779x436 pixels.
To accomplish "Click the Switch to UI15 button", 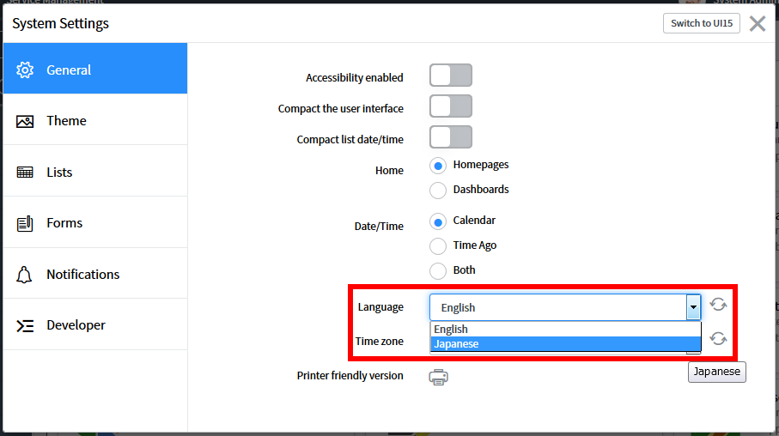I will pos(702,23).
